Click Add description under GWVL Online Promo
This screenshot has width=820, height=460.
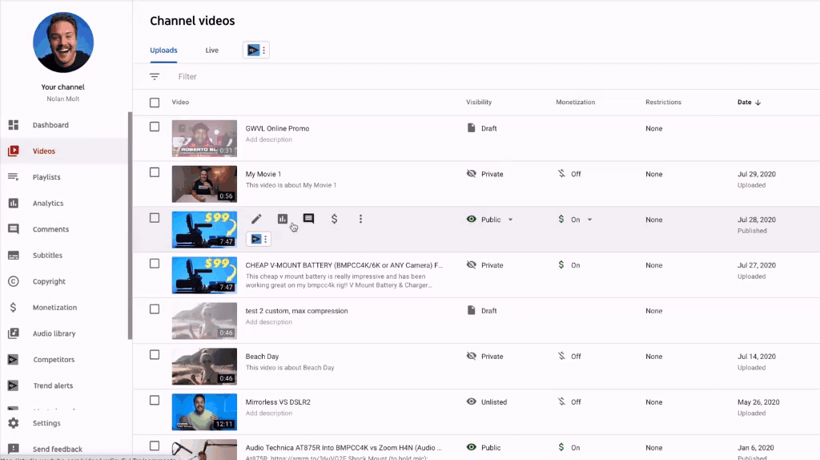tap(269, 139)
